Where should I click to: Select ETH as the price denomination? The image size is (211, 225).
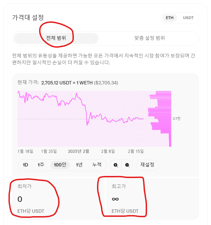(x=169, y=18)
